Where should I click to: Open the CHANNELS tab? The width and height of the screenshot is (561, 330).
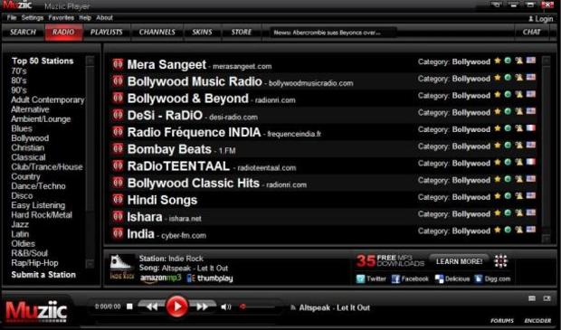tap(157, 33)
